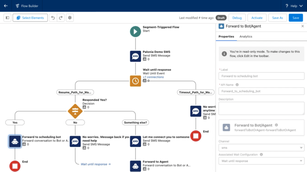Click the Debug button
307x172 pixels.
pyautogui.click(x=237, y=18)
